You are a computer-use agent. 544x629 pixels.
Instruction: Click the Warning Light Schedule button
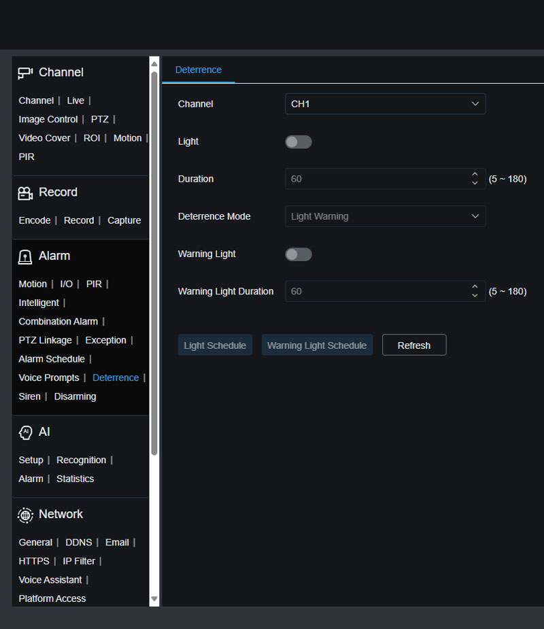point(317,345)
